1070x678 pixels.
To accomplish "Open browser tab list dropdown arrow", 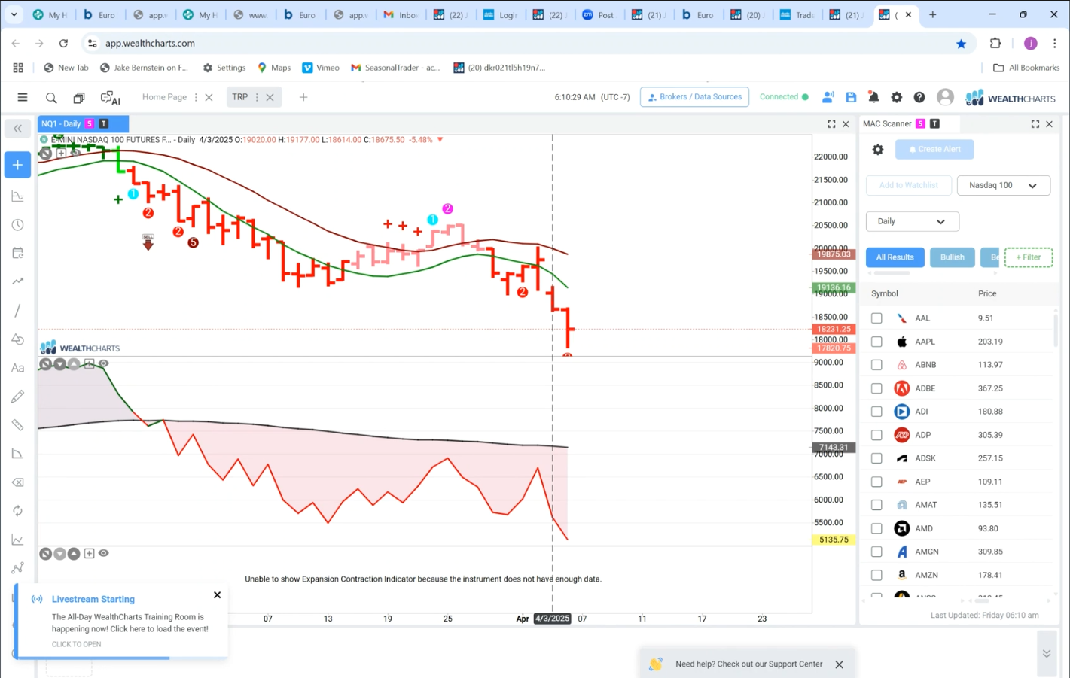I will (x=14, y=14).
